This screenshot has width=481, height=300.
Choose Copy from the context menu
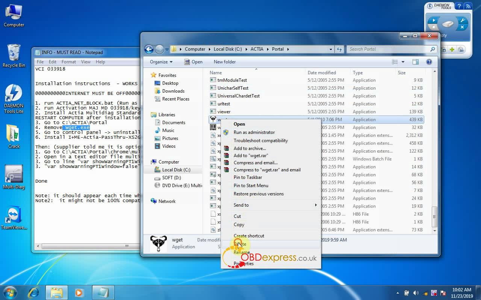click(271, 225)
